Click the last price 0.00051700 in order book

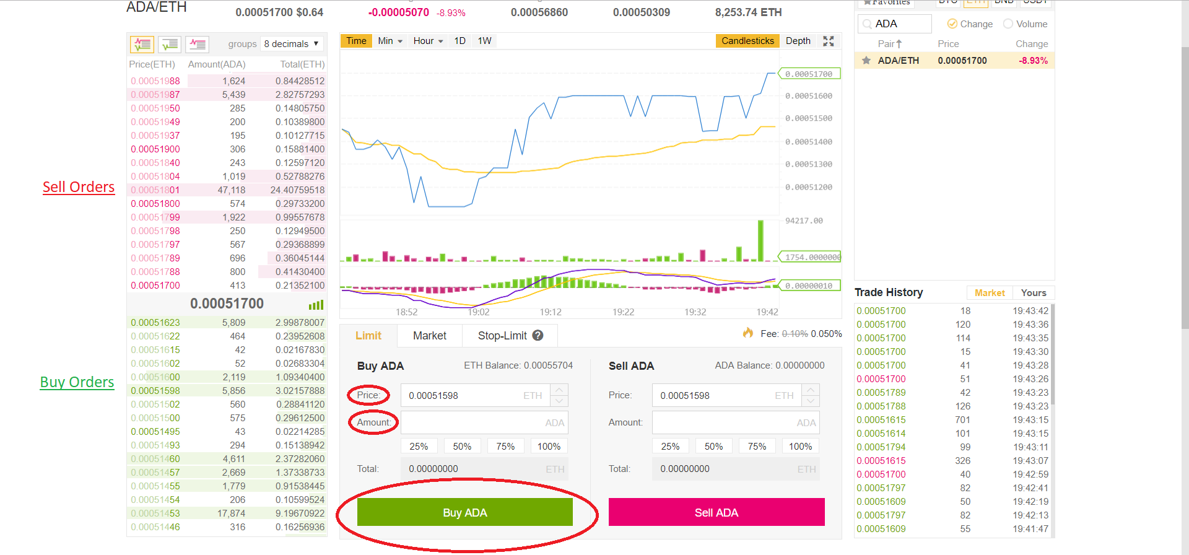[x=227, y=304]
